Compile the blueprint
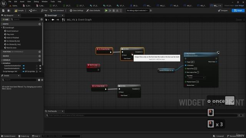The height and width of the screenshot is (138, 246). tap(19, 10)
